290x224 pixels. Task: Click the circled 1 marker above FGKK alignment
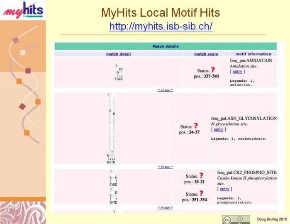[117, 66]
